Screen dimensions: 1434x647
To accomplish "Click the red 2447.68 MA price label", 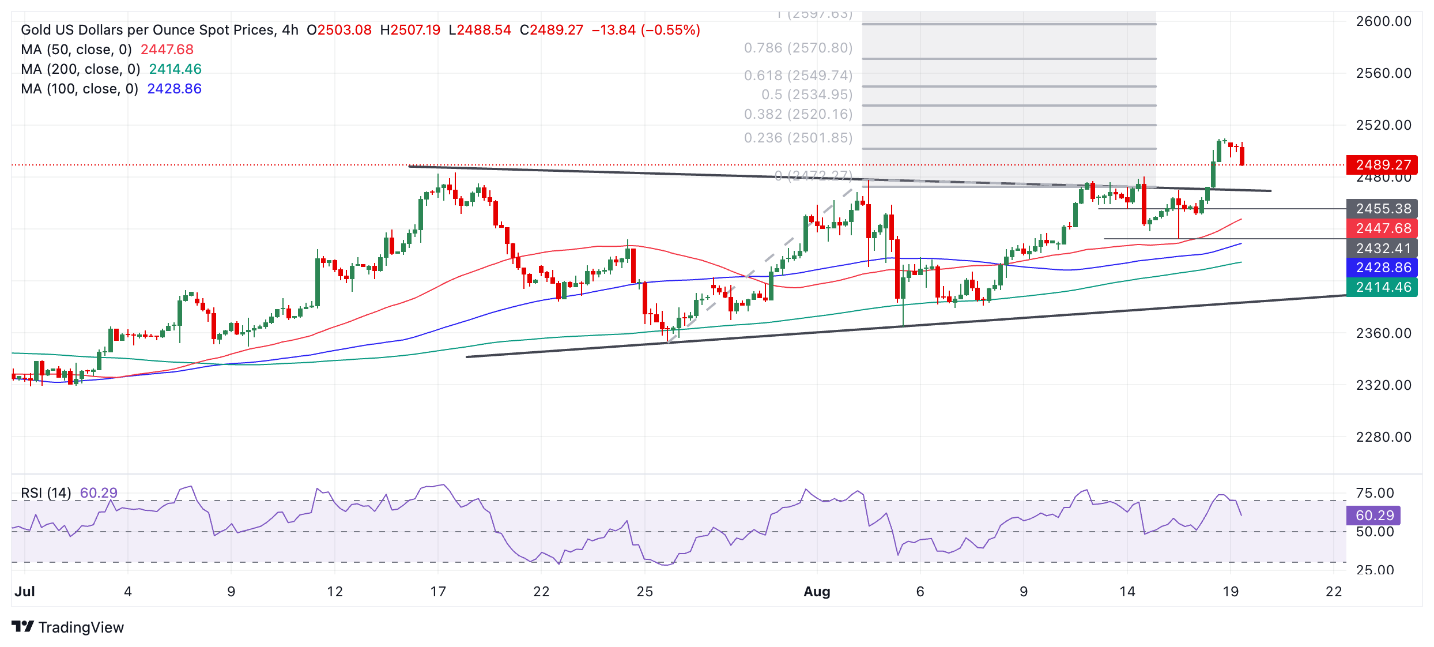I will point(1382,228).
